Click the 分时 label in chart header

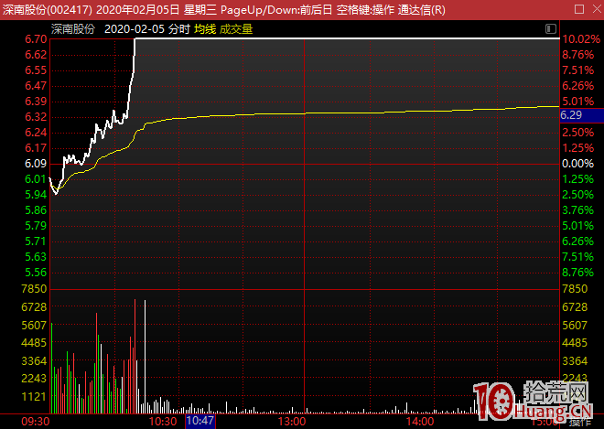pos(179,29)
